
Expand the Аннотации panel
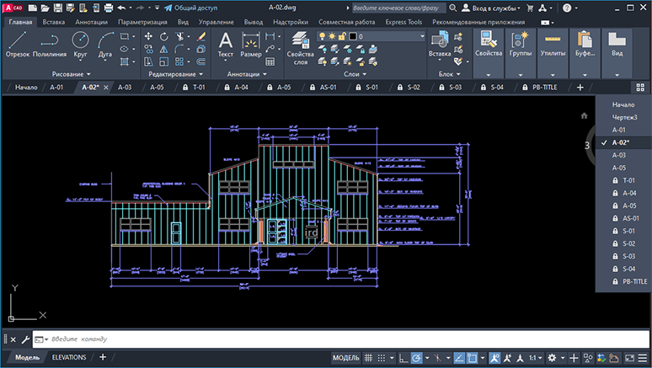coord(247,74)
